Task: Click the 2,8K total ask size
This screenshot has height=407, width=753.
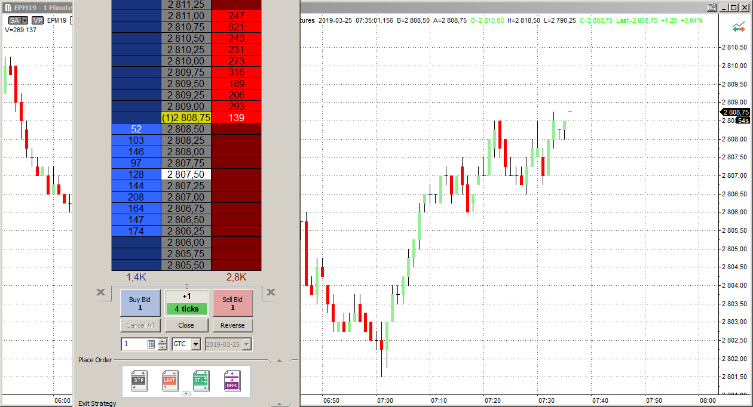Action: tap(237, 277)
